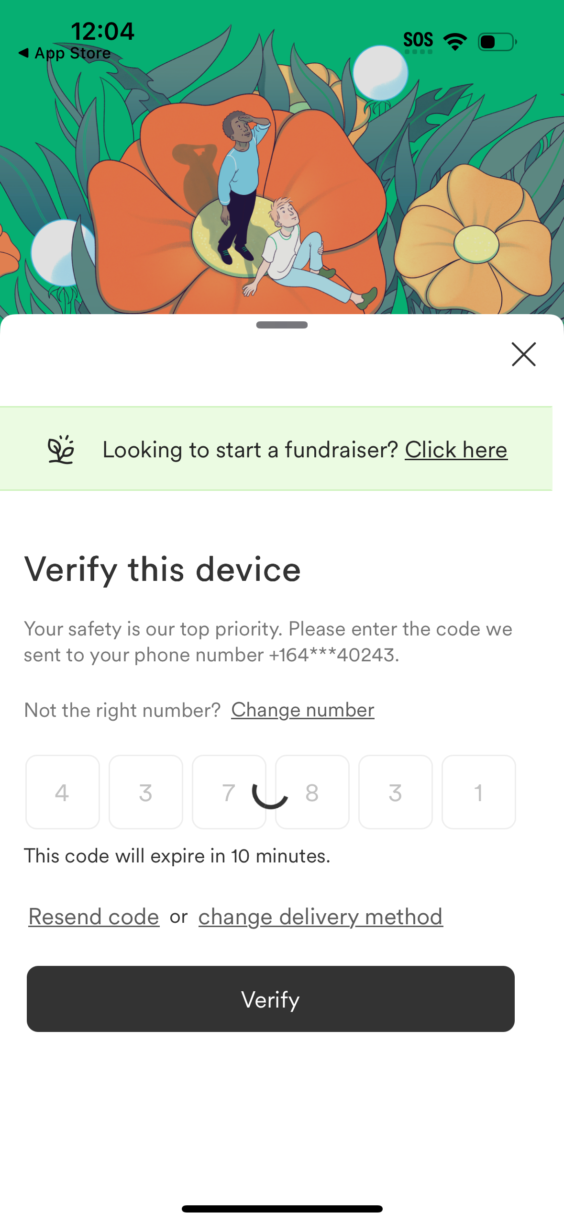Select the first code box containing 4
The width and height of the screenshot is (564, 1224).
[x=63, y=792]
